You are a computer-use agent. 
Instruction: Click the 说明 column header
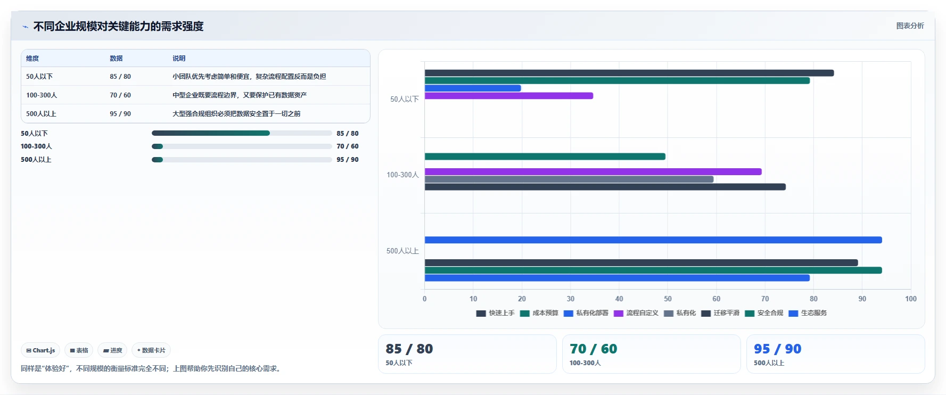click(x=179, y=59)
